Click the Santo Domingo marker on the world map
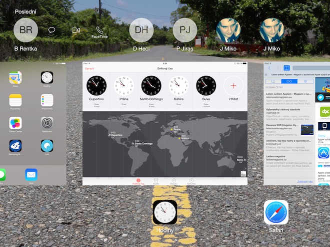This screenshot has width=330, height=247. click(133, 143)
